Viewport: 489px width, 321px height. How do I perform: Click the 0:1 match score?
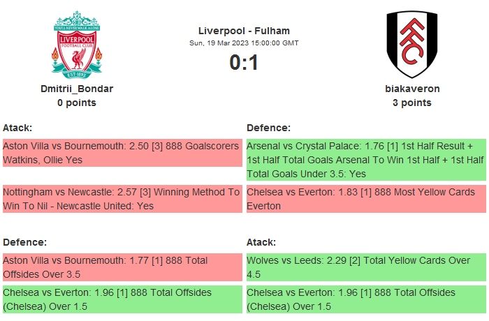click(x=244, y=62)
